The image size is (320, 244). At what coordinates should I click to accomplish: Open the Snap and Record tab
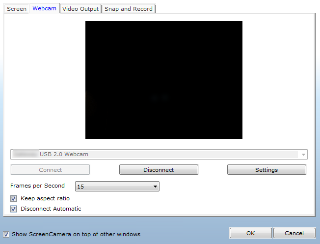point(129,9)
